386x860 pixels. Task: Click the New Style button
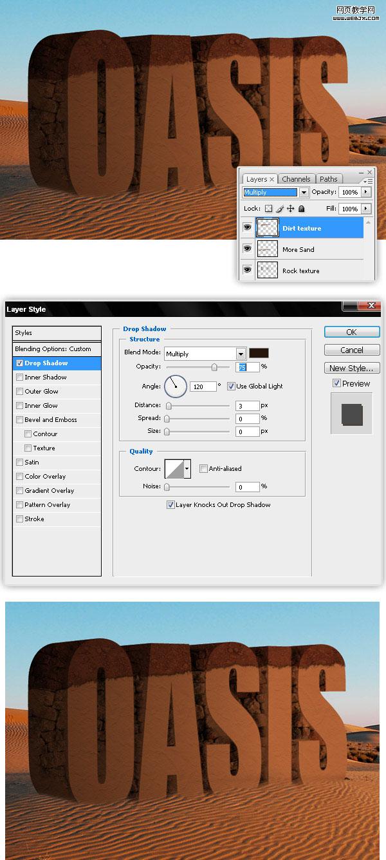point(351,368)
